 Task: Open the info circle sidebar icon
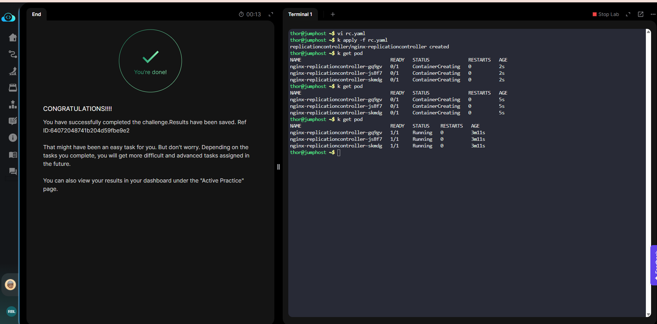(x=13, y=138)
